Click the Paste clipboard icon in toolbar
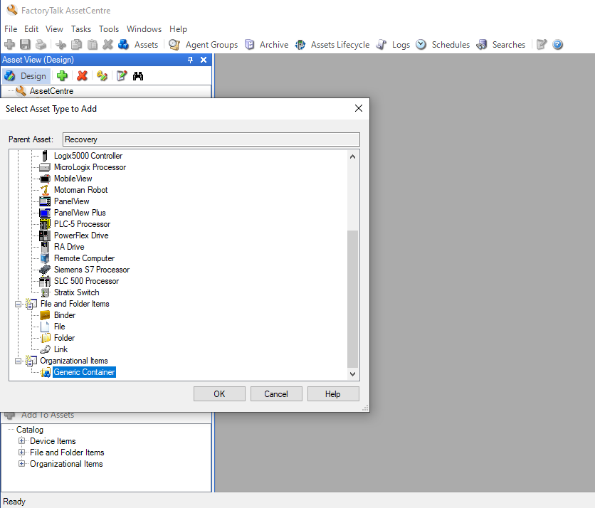595x508 pixels. pos(93,45)
